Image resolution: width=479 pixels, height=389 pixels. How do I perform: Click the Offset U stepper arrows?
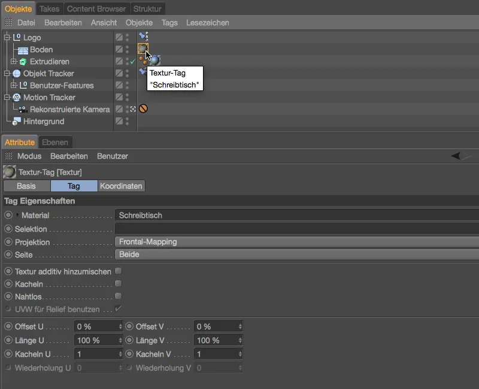(120, 327)
